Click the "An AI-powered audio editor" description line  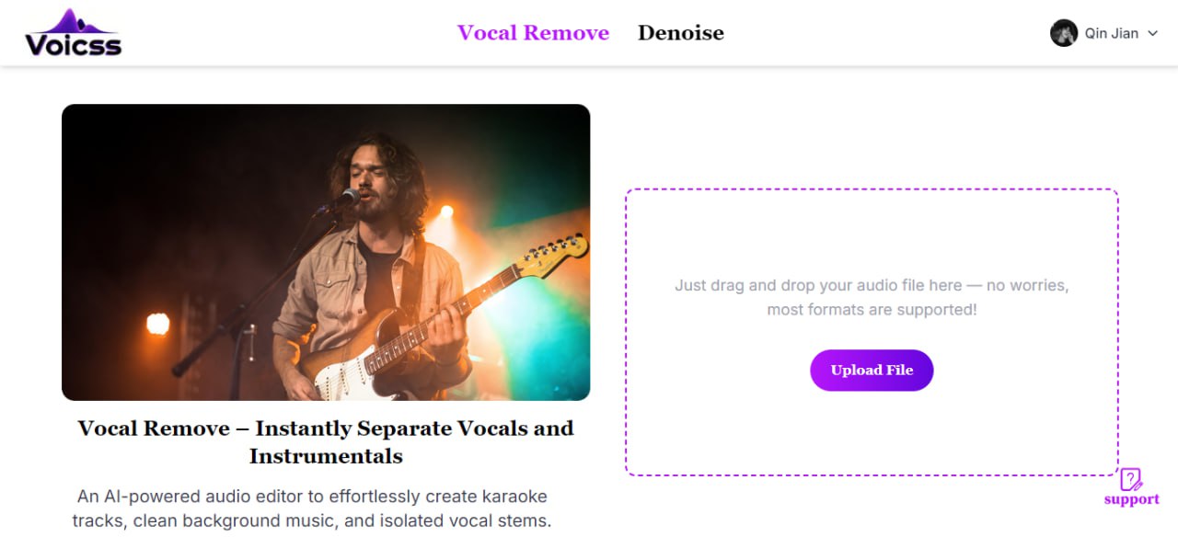(x=312, y=497)
